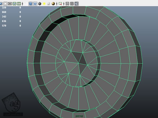Collapse the separator handle before isolate select
The height and width of the screenshot is (118, 158).
point(57,4)
